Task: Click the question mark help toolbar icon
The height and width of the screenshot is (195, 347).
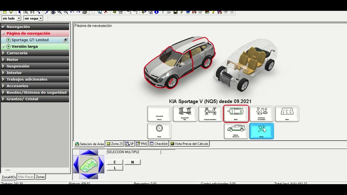Action: tap(163, 12)
